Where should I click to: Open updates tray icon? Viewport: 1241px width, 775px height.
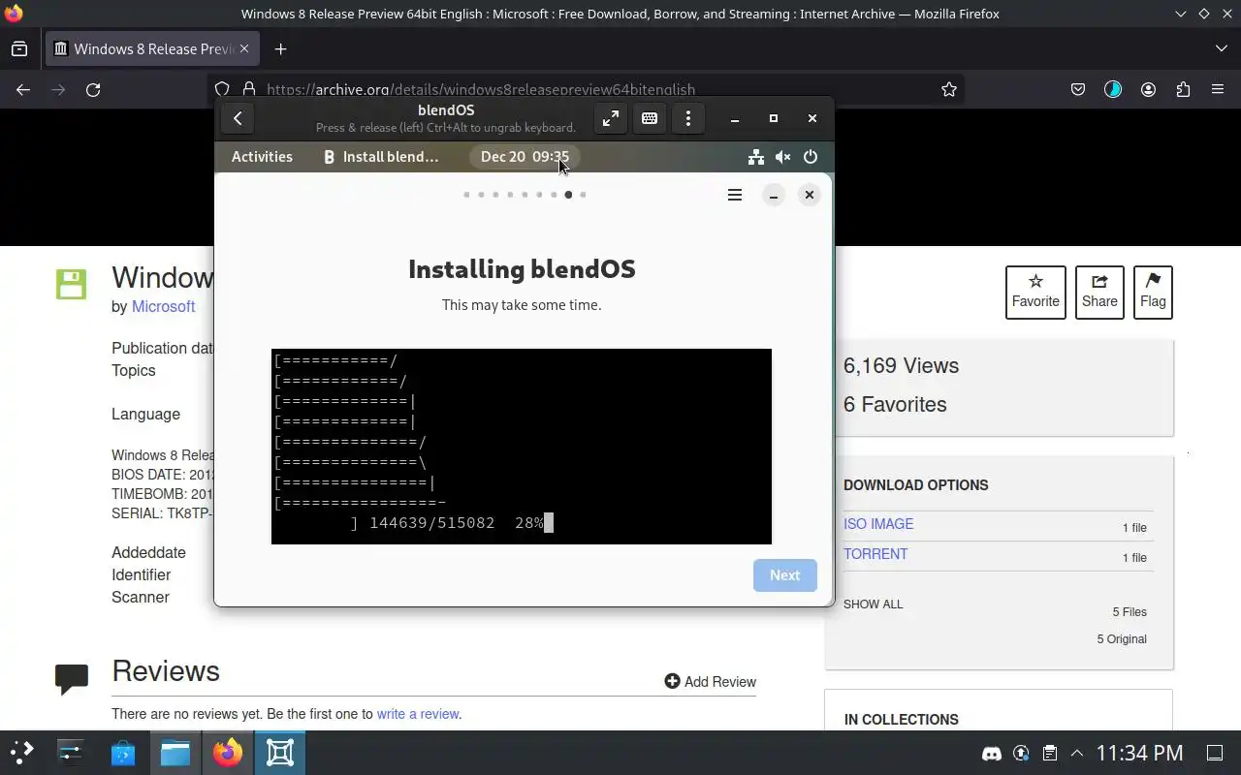pyautogui.click(x=1021, y=753)
